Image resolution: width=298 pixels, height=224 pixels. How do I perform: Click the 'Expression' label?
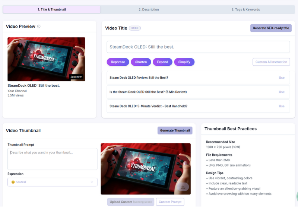(15, 174)
